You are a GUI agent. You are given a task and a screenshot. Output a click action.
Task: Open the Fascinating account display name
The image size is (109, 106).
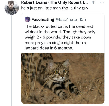point(43,19)
